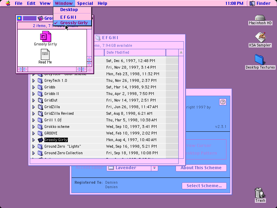Click the GridZilla Revised folder icon

coord(41,114)
